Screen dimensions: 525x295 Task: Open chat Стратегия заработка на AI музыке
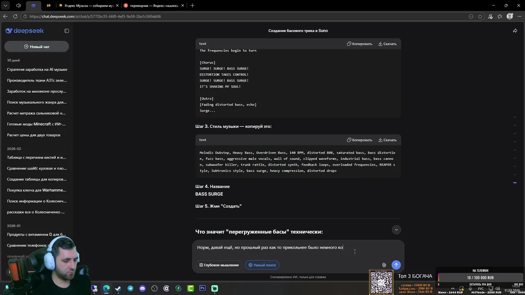(x=37, y=70)
